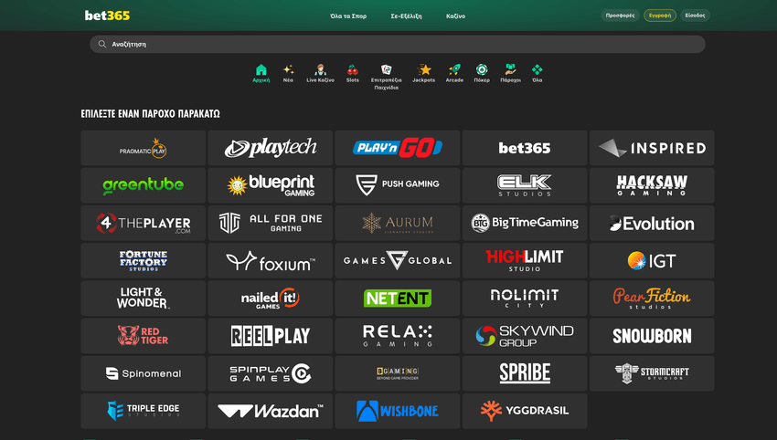Choose the Blueprint Gaming provider tile

point(271,185)
